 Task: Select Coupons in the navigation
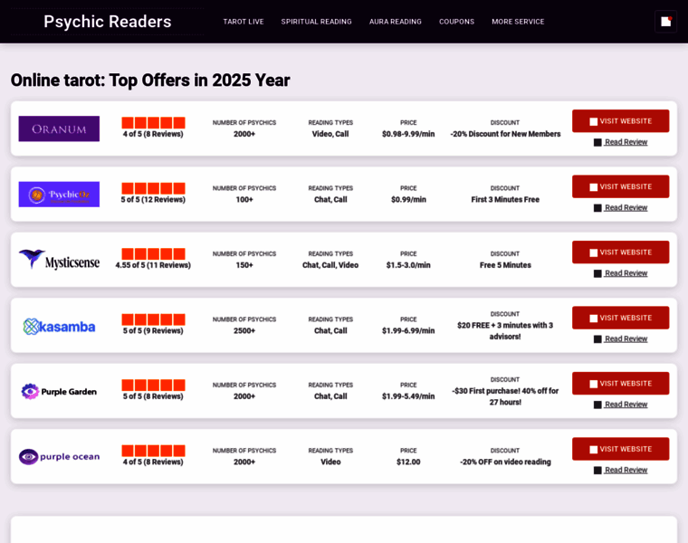click(457, 22)
